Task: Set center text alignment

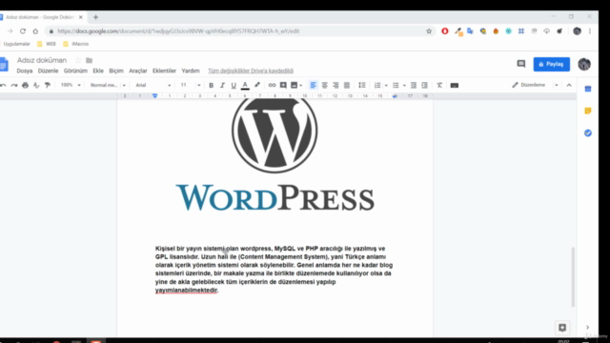Action: point(324,85)
